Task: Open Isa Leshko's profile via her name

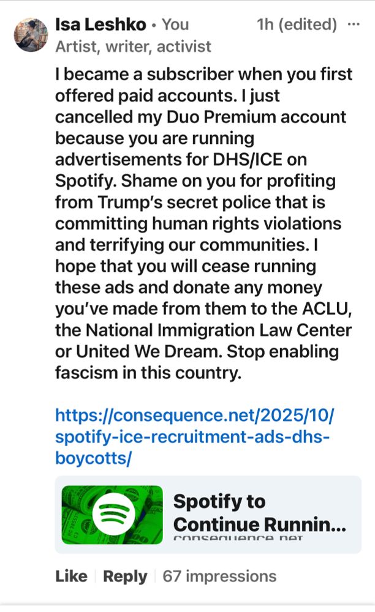Action: [x=99, y=24]
